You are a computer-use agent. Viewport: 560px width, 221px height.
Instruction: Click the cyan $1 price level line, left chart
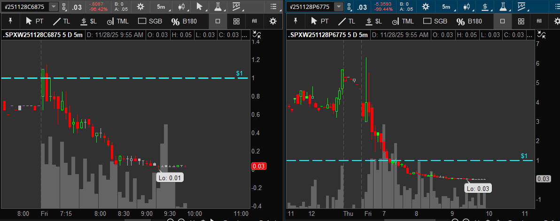(141, 78)
